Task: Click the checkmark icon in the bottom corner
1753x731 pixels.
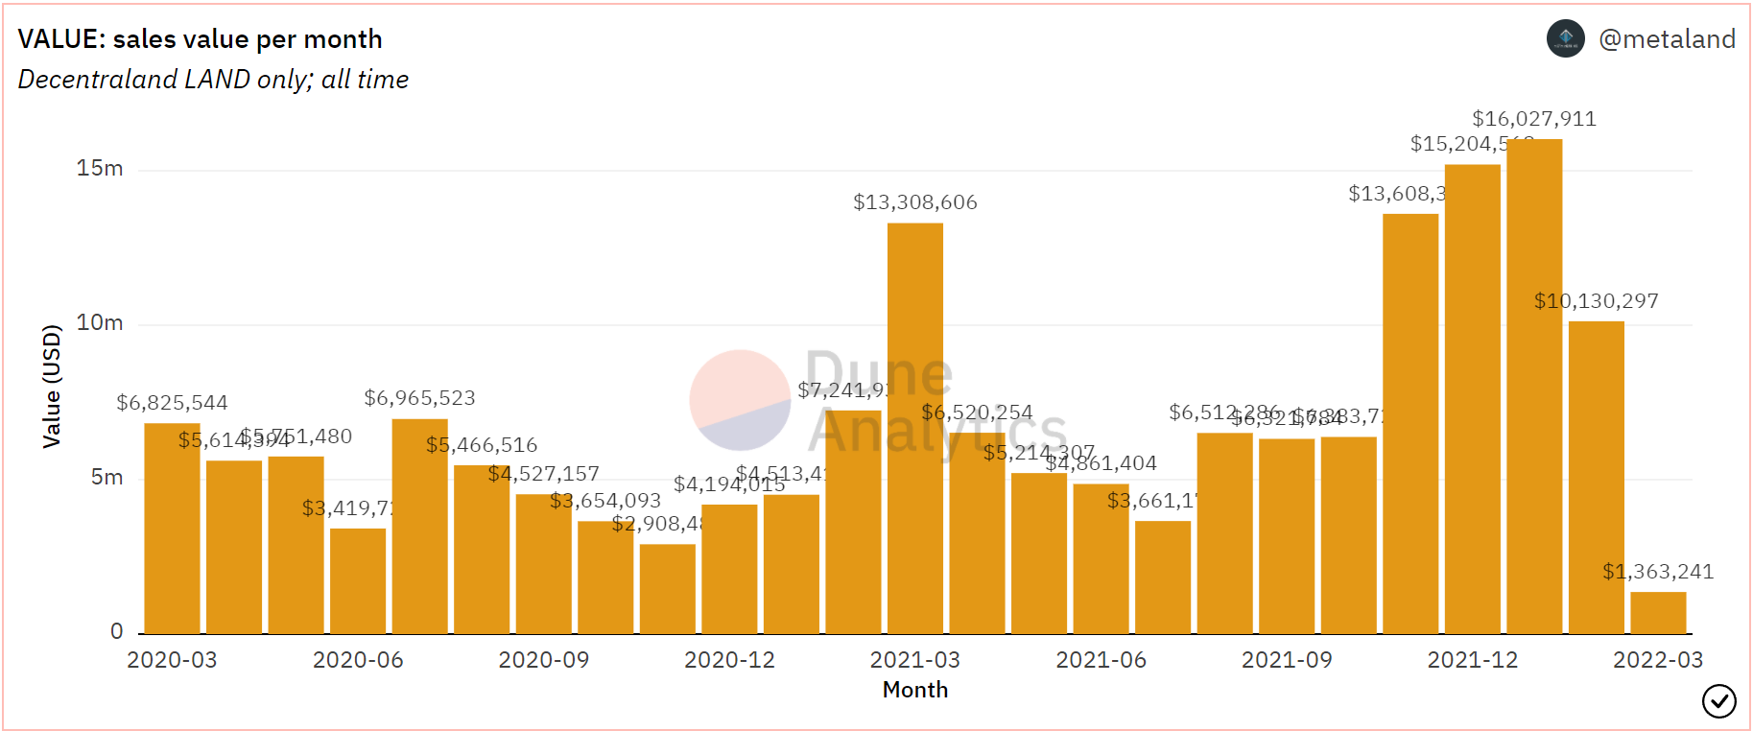Action: pyautogui.click(x=1718, y=701)
